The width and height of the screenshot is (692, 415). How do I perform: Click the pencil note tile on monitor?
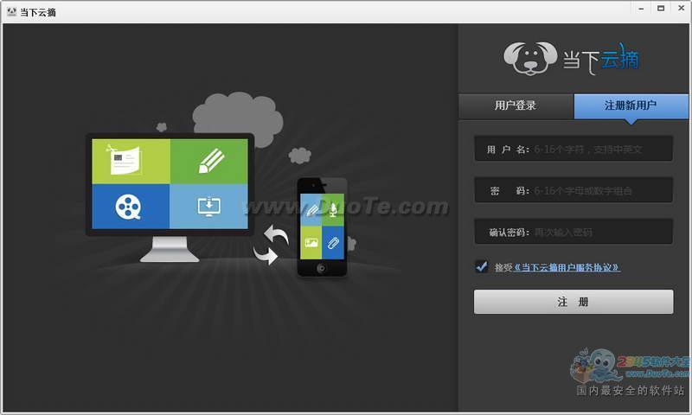tap(208, 161)
